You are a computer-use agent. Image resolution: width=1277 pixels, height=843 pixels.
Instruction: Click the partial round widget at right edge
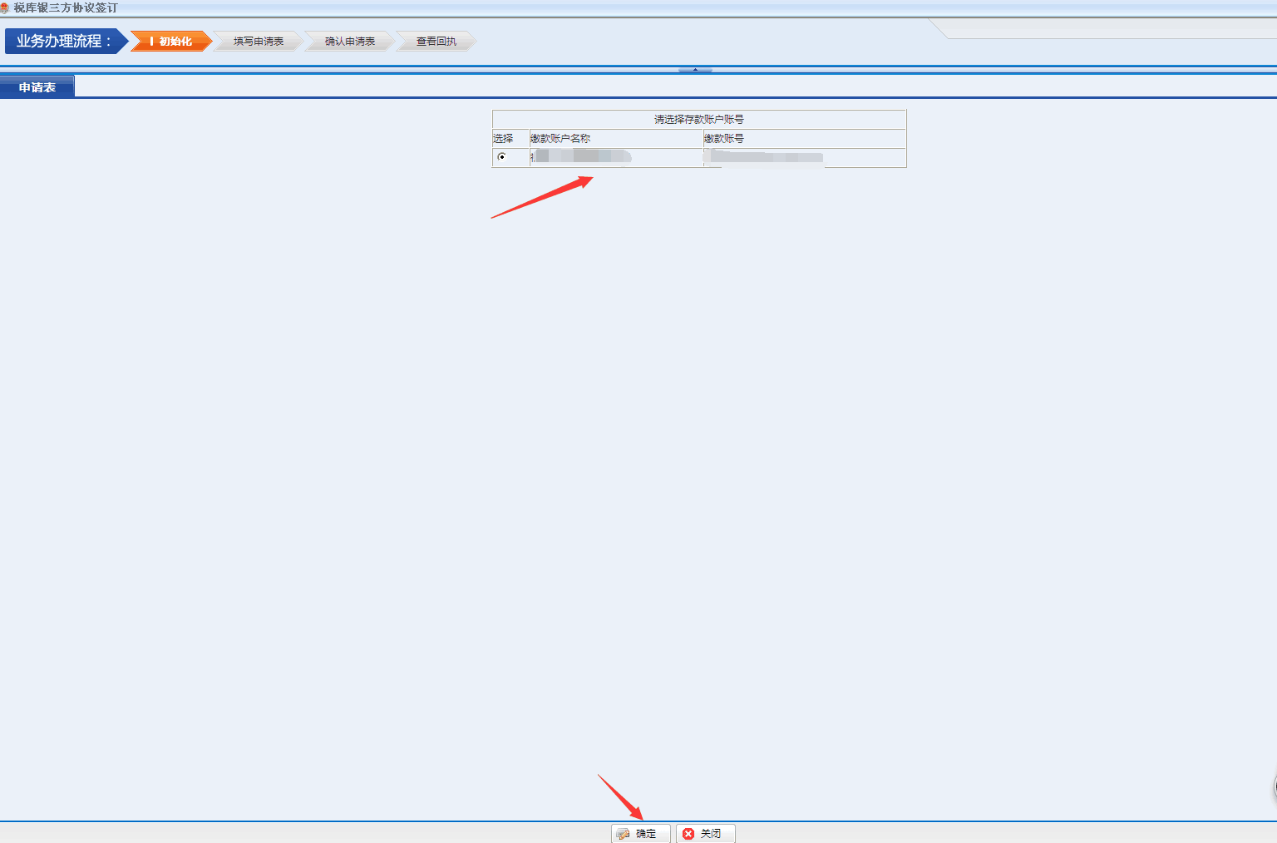click(1275, 786)
